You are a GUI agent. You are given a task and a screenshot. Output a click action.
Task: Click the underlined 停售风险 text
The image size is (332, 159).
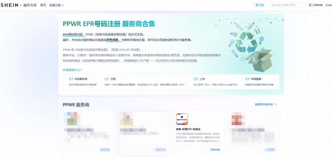click(113, 40)
